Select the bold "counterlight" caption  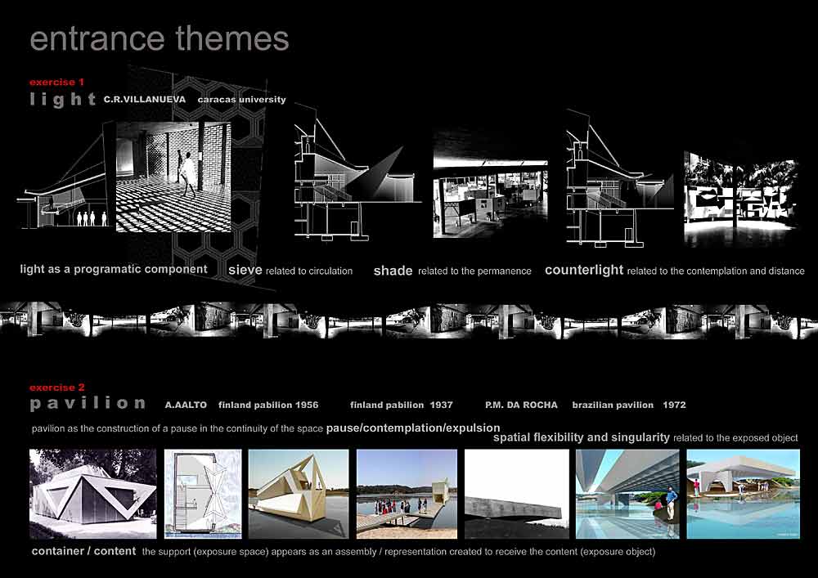pyautogui.click(x=584, y=270)
